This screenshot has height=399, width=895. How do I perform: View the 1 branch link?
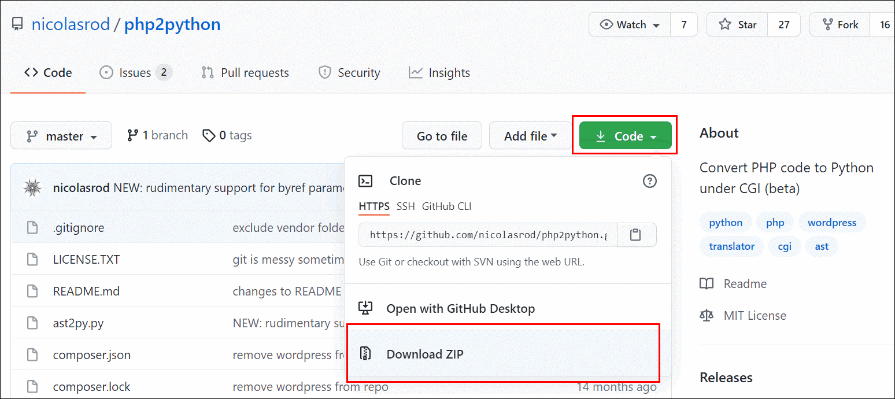click(157, 135)
